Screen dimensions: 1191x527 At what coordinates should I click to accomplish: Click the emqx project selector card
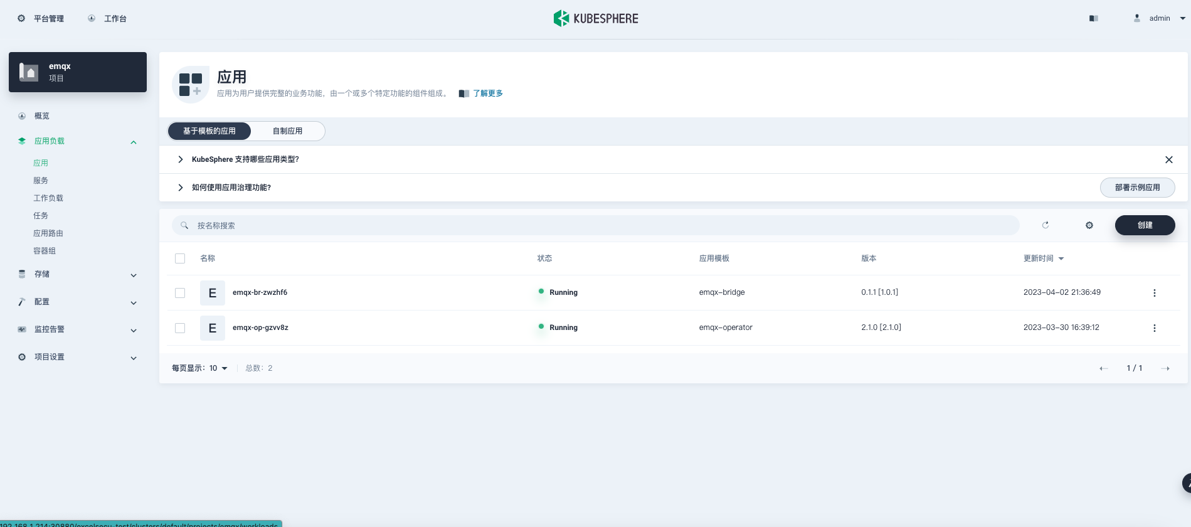(78, 72)
